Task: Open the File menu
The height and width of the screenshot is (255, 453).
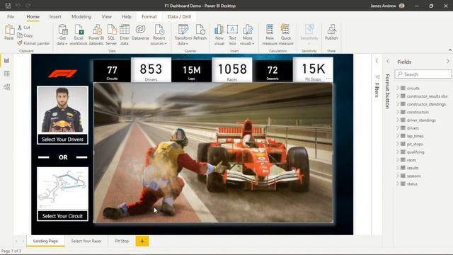Action: tap(11, 17)
